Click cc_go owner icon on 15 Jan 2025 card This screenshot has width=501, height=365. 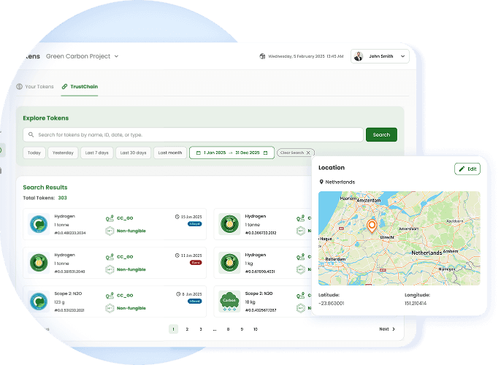(110, 218)
